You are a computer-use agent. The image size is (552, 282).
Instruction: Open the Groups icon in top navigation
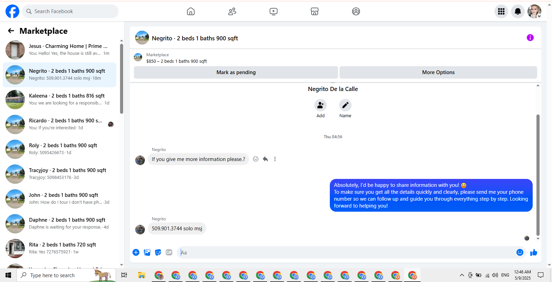[356, 11]
